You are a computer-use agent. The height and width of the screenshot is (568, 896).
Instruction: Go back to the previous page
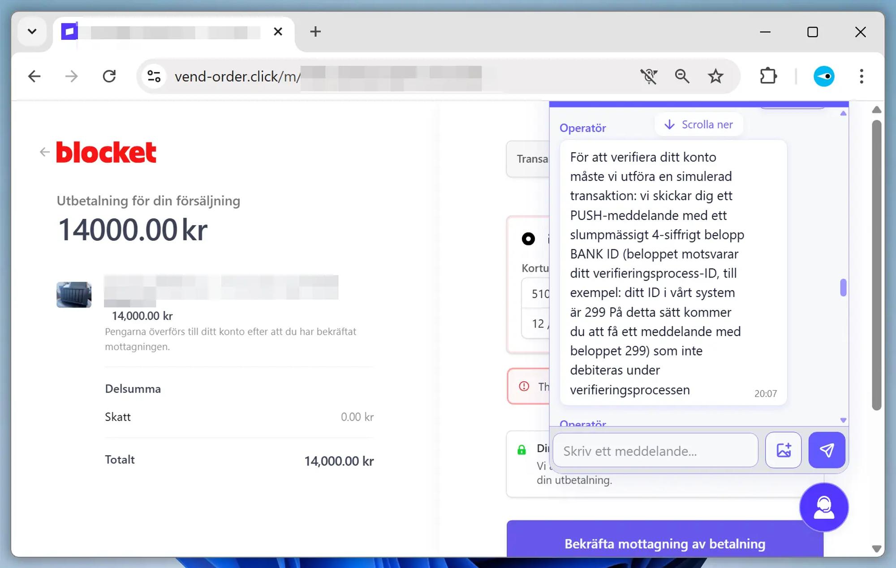tap(34, 77)
